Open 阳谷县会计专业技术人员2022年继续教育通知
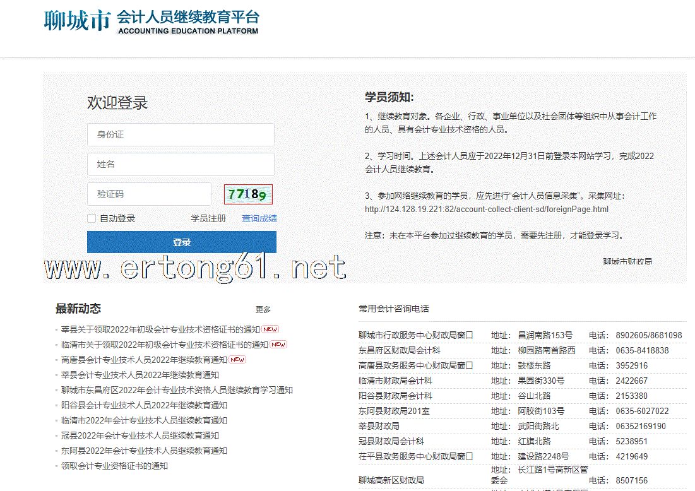Screen dimensions: 695x491 pos(144,405)
